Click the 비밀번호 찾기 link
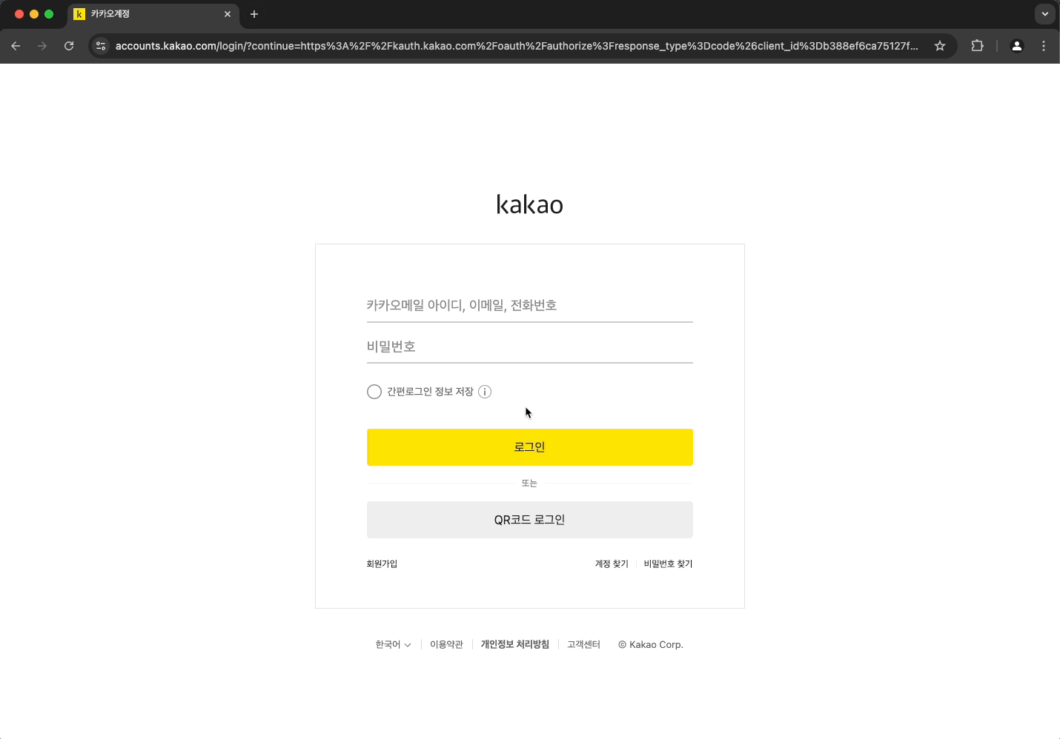This screenshot has width=1060, height=739. point(668,564)
